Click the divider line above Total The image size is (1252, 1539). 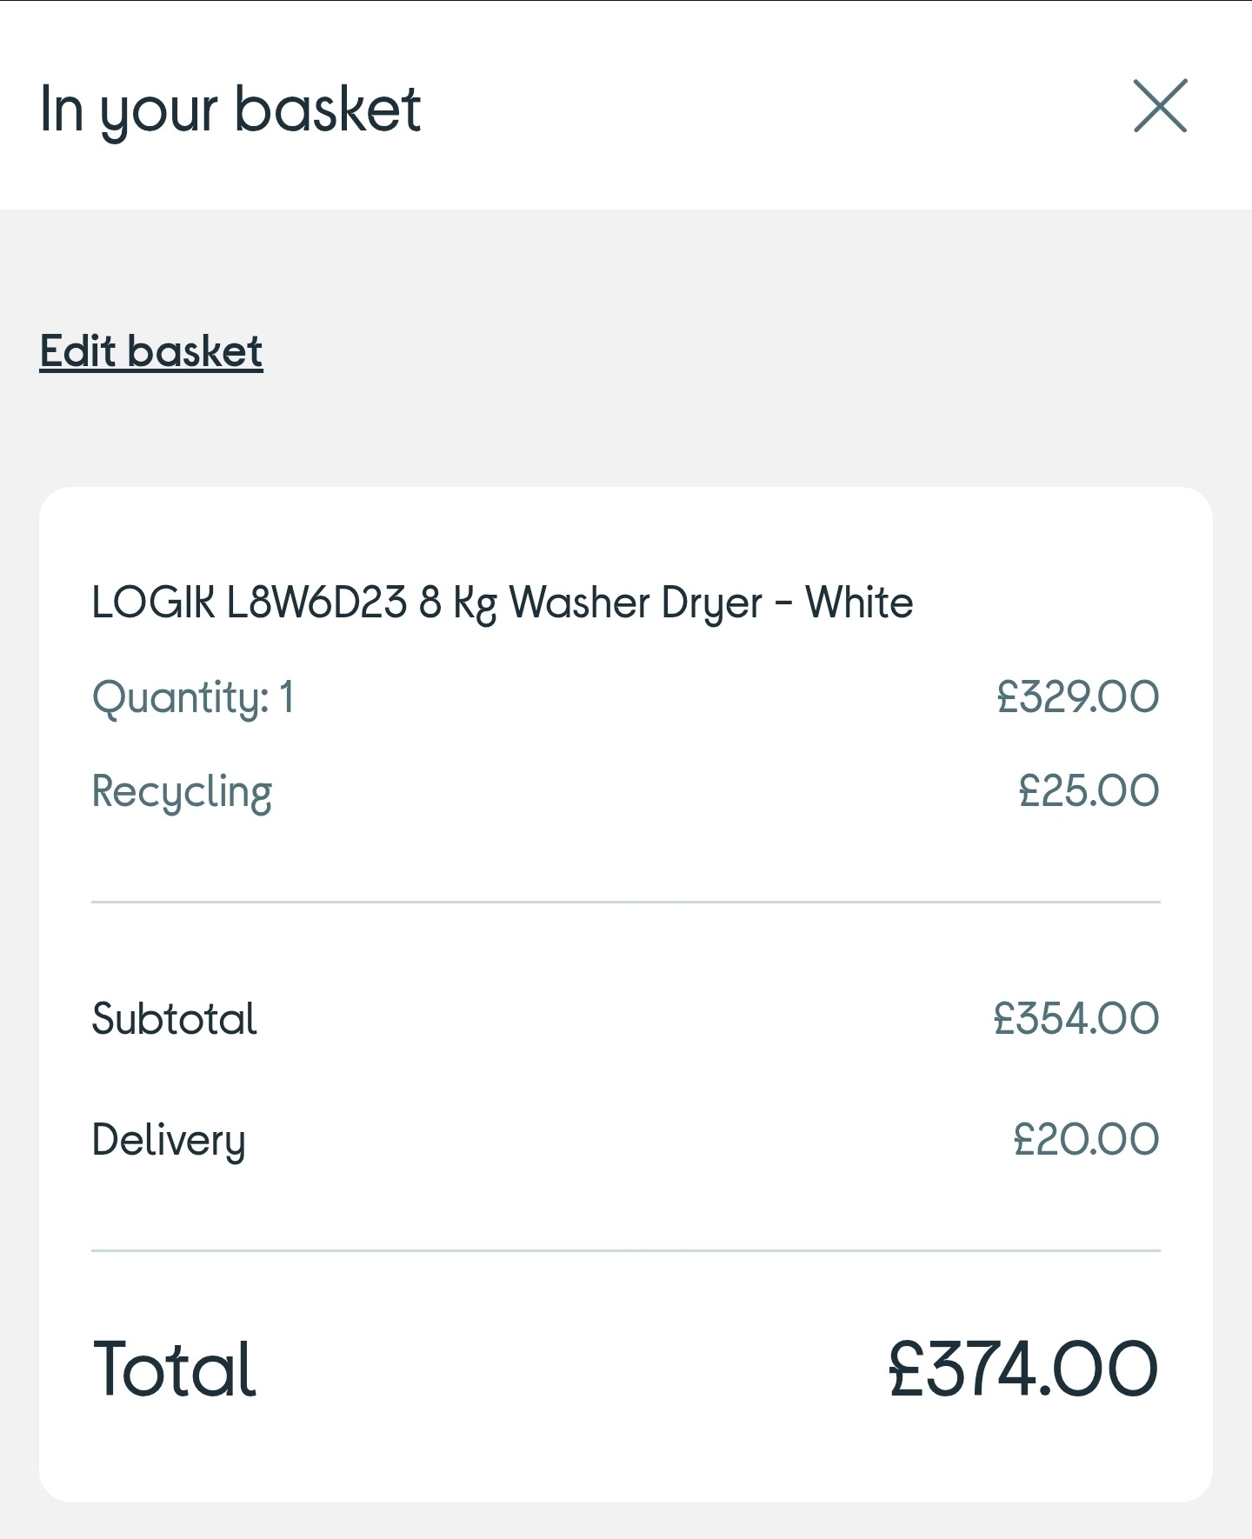tap(626, 1251)
